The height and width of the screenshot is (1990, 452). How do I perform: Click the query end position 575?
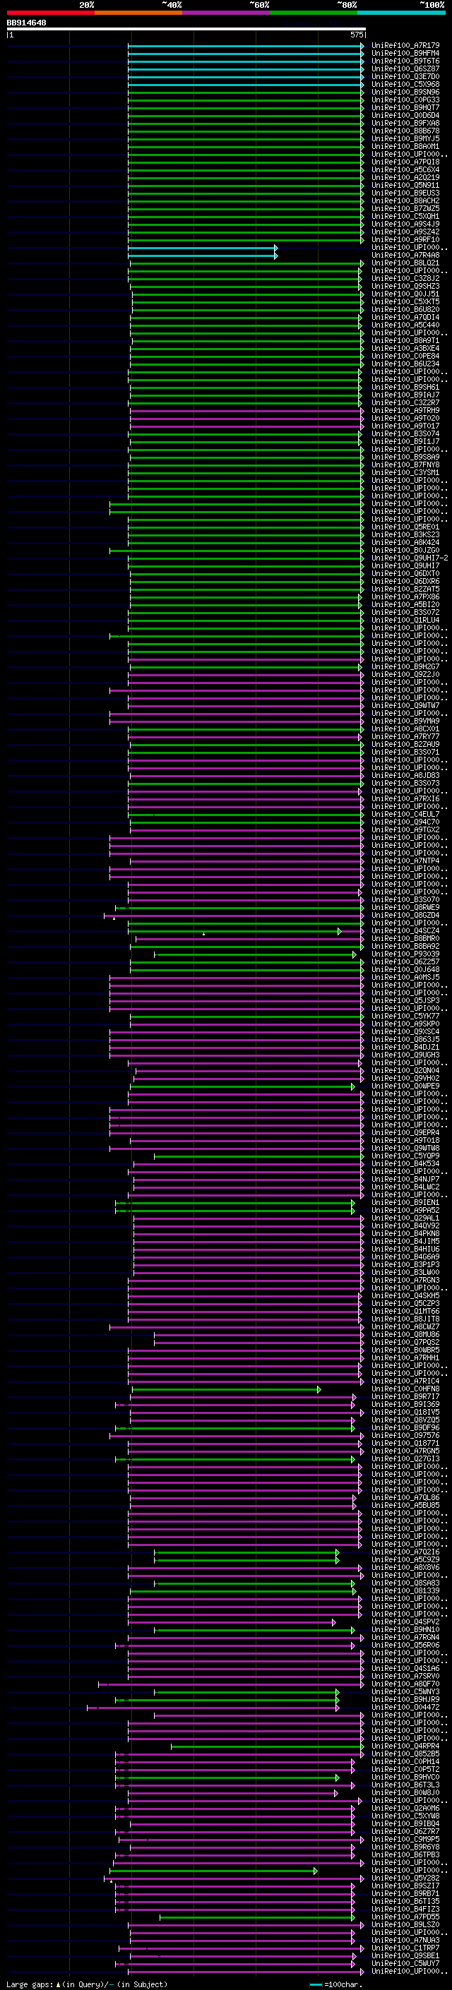tap(357, 35)
